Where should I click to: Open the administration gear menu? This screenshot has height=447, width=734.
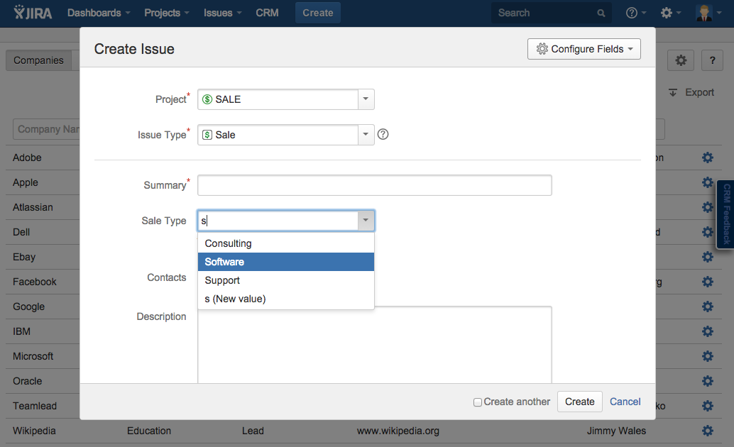[670, 13]
